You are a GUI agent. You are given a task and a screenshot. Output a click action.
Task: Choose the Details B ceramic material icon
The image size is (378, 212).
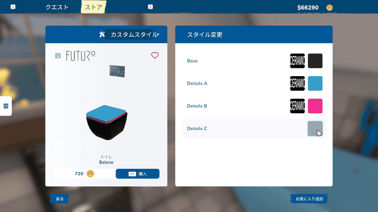(297, 106)
